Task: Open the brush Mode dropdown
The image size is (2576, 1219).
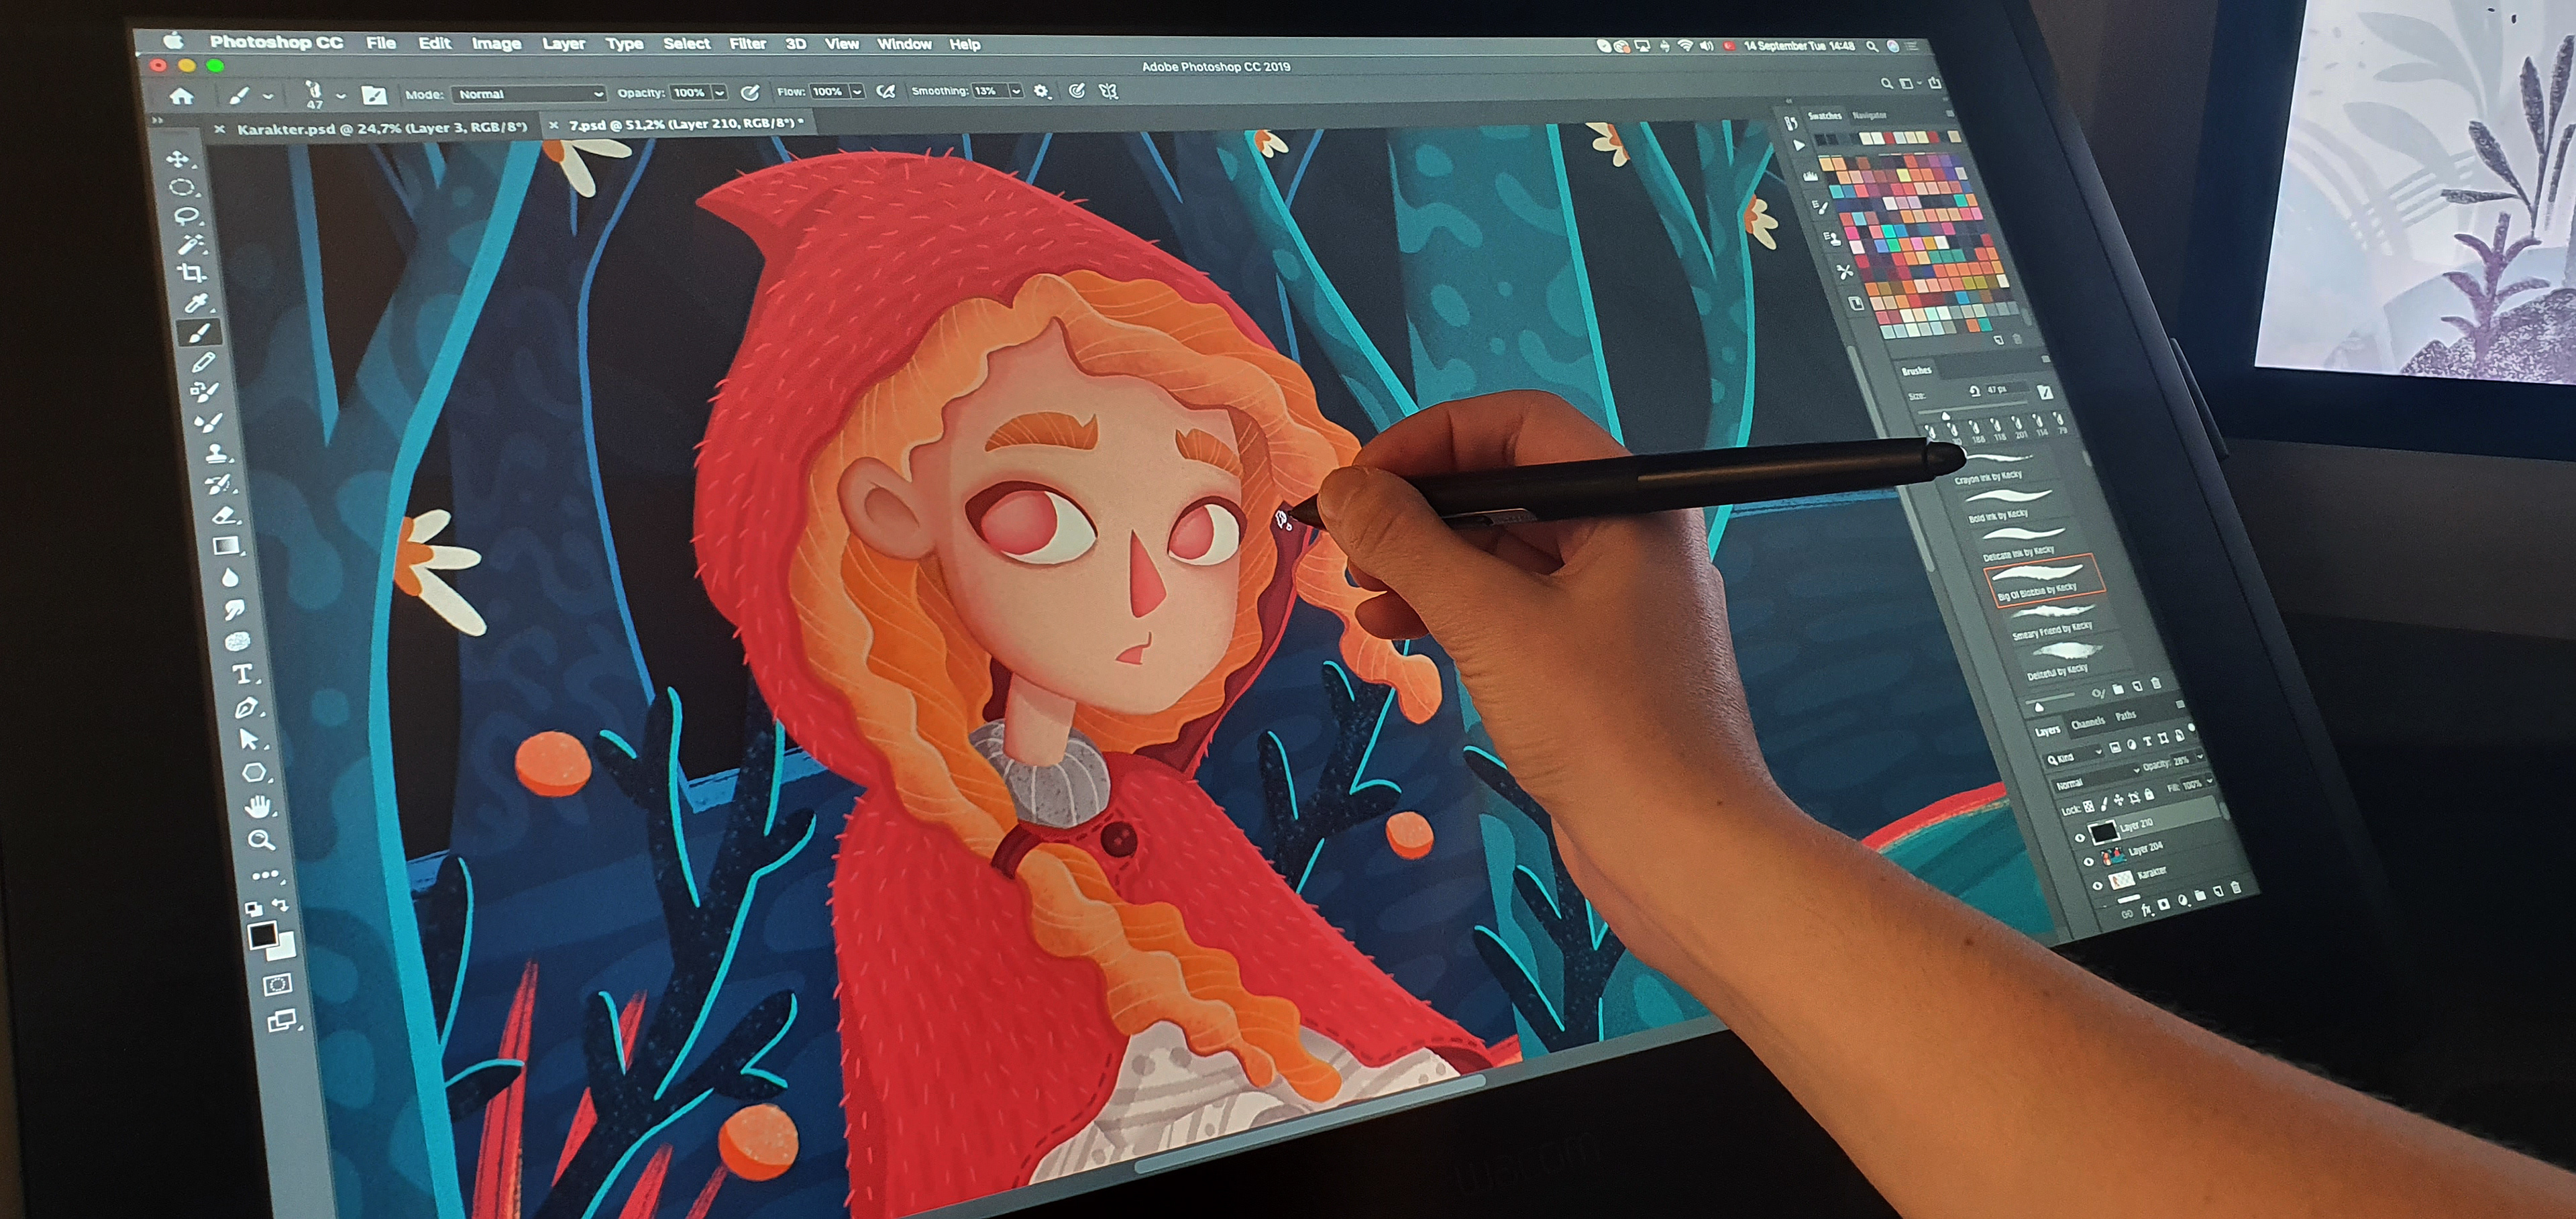Action: pyautogui.click(x=529, y=94)
